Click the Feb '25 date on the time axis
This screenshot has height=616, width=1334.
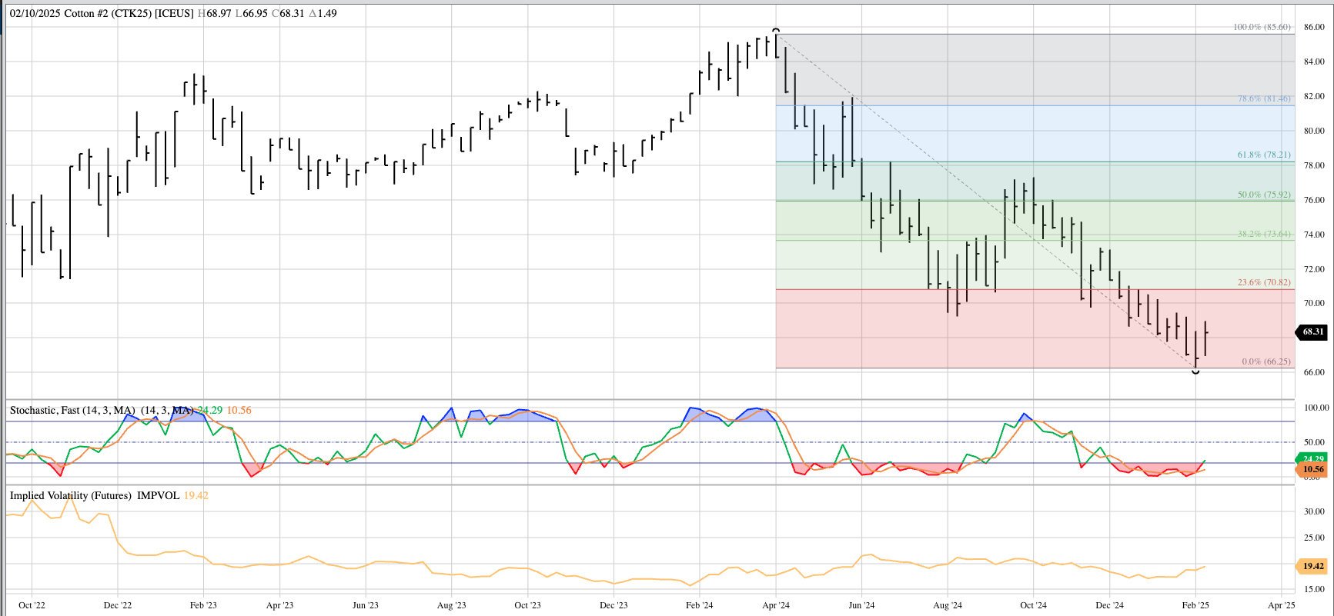(x=1195, y=605)
